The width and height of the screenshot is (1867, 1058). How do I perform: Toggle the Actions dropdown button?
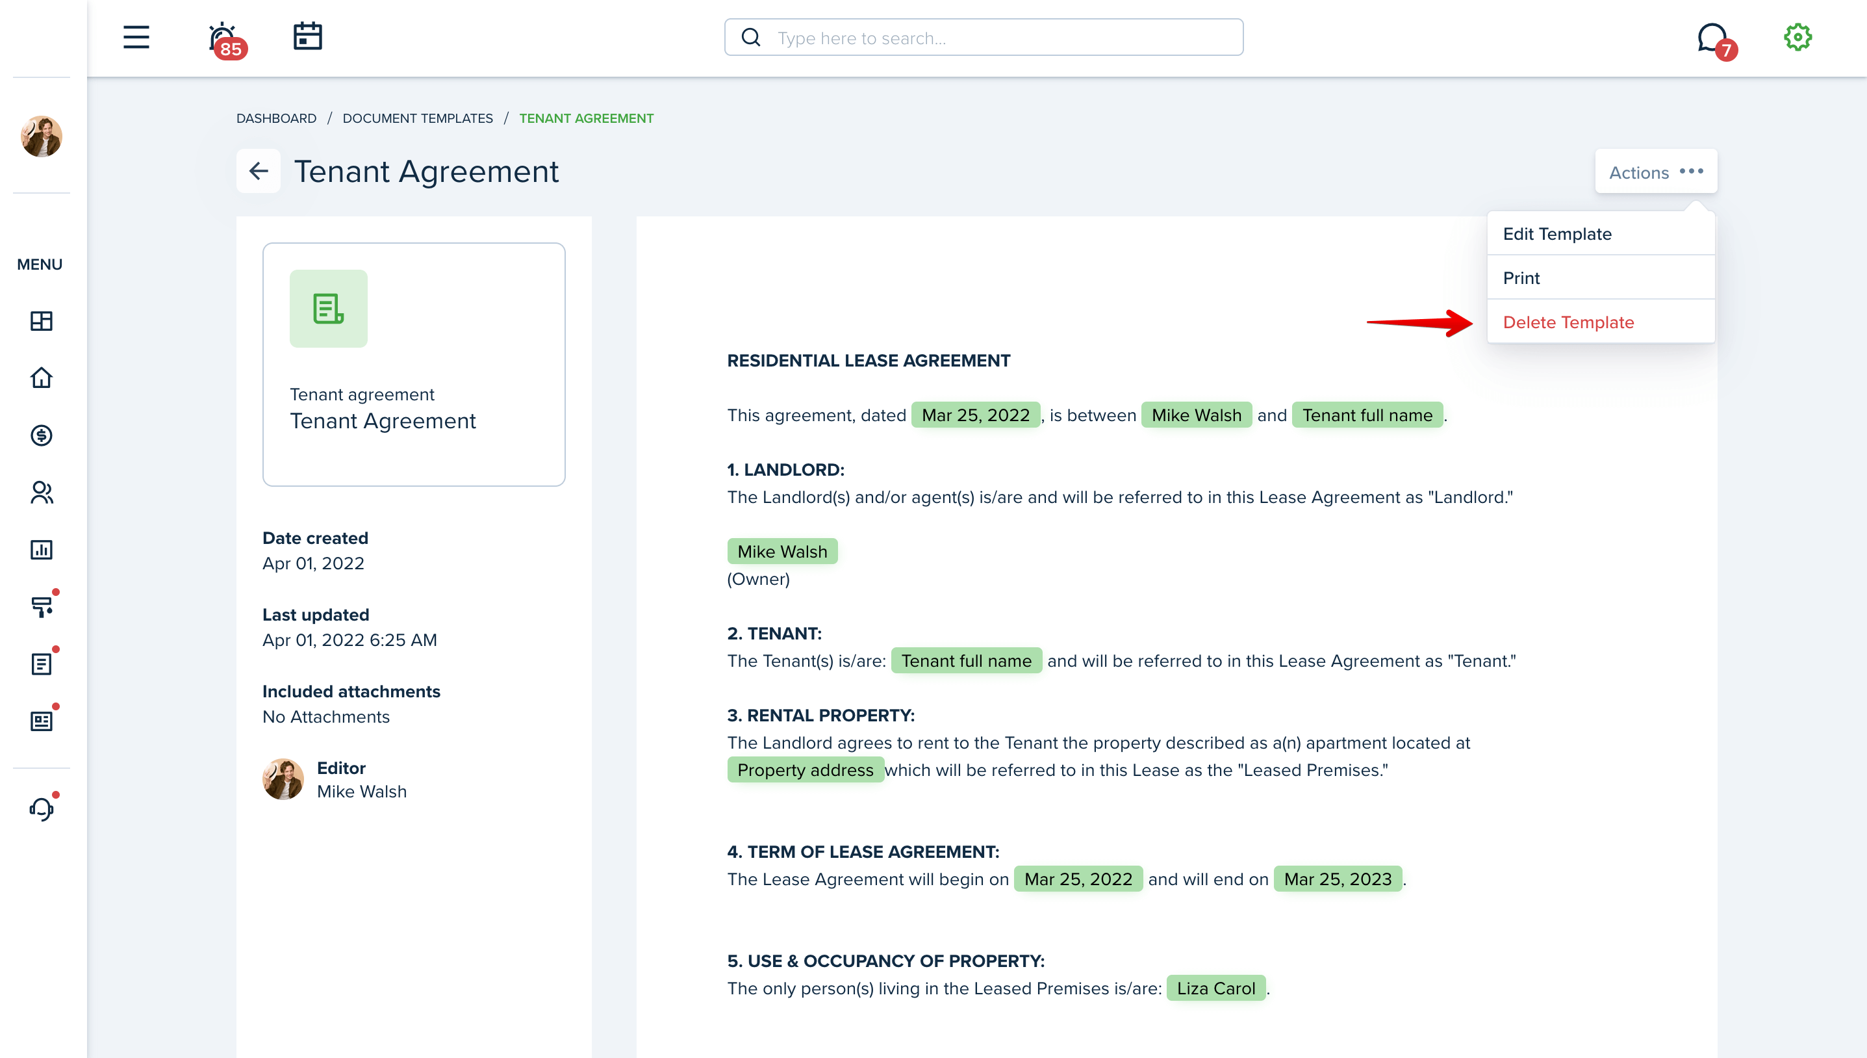point(1656,172)
